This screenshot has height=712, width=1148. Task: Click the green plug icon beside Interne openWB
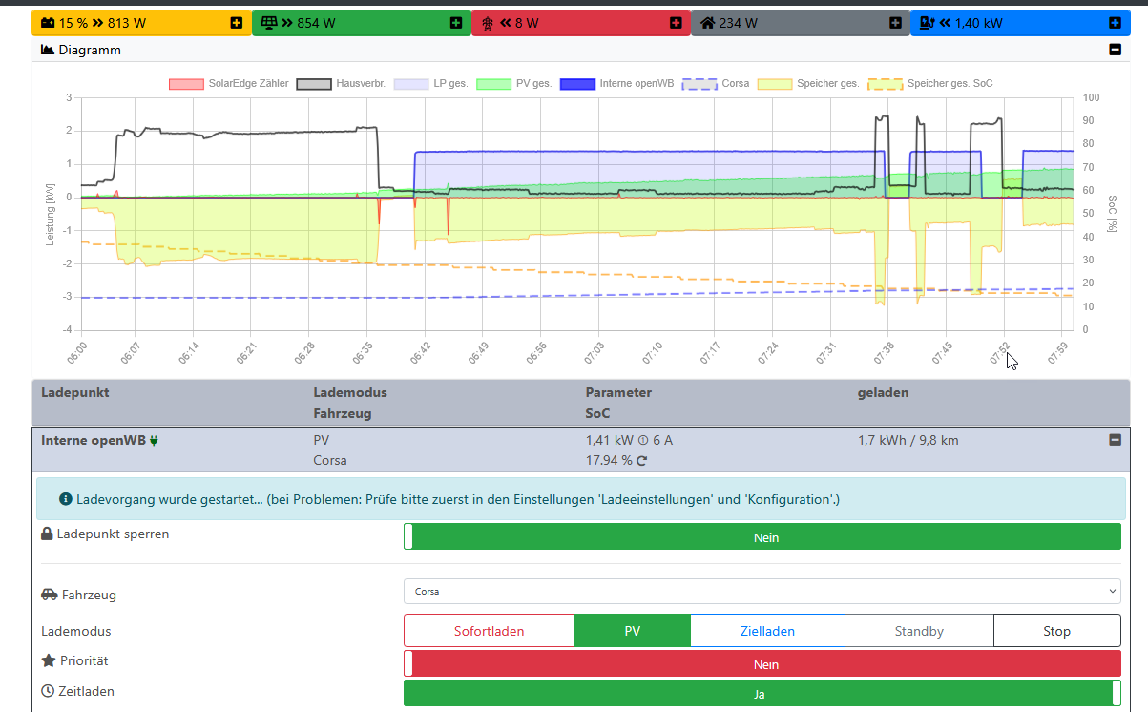click(x=153, y=441)
